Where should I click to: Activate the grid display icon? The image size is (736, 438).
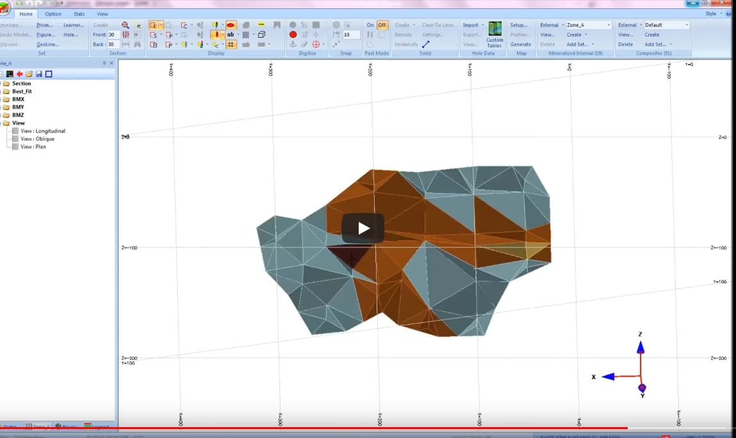230,45
